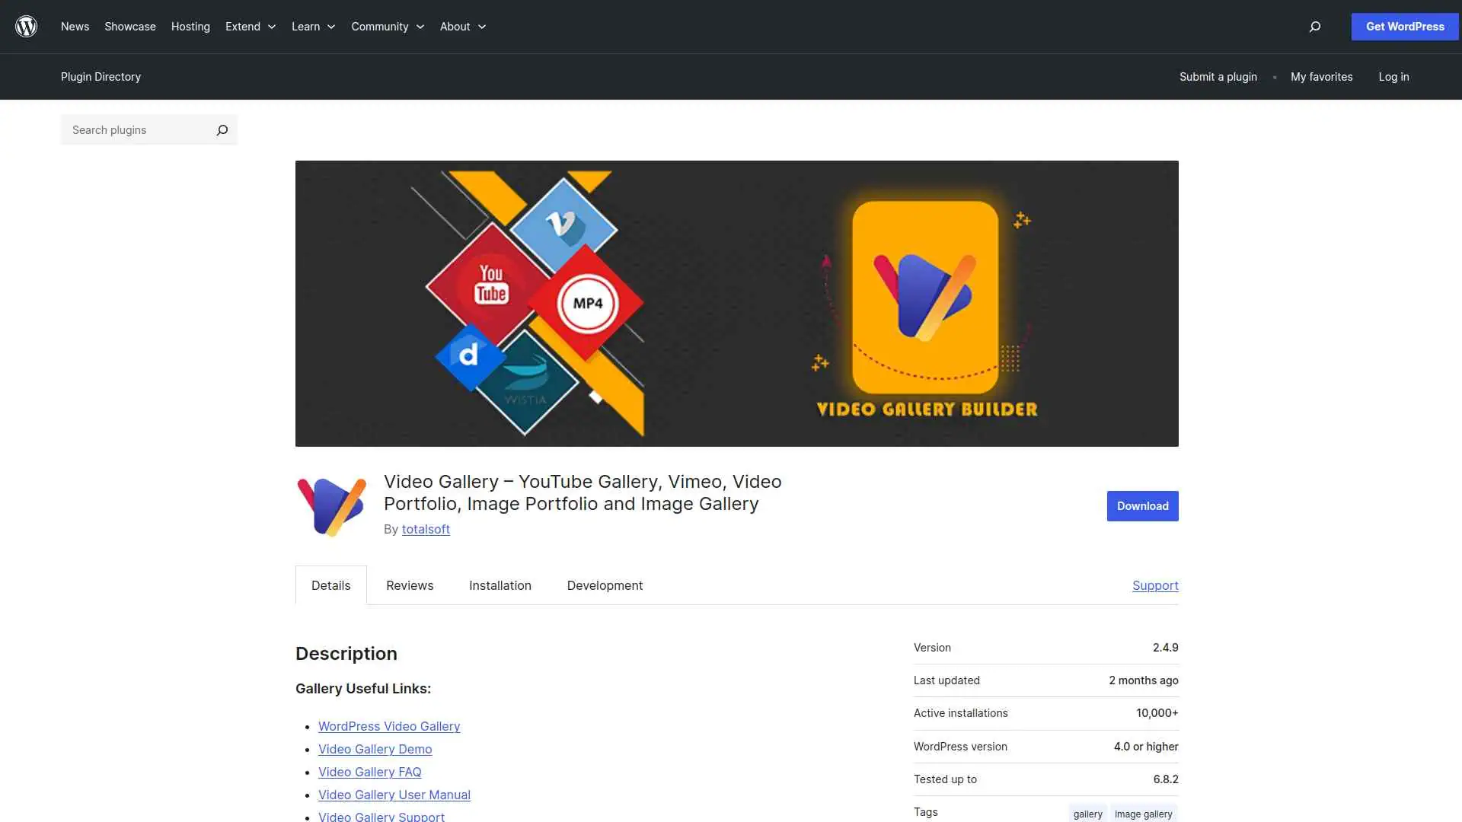Focus the Search plugins input field
The image size is (1462, 822).
point(137,130)
